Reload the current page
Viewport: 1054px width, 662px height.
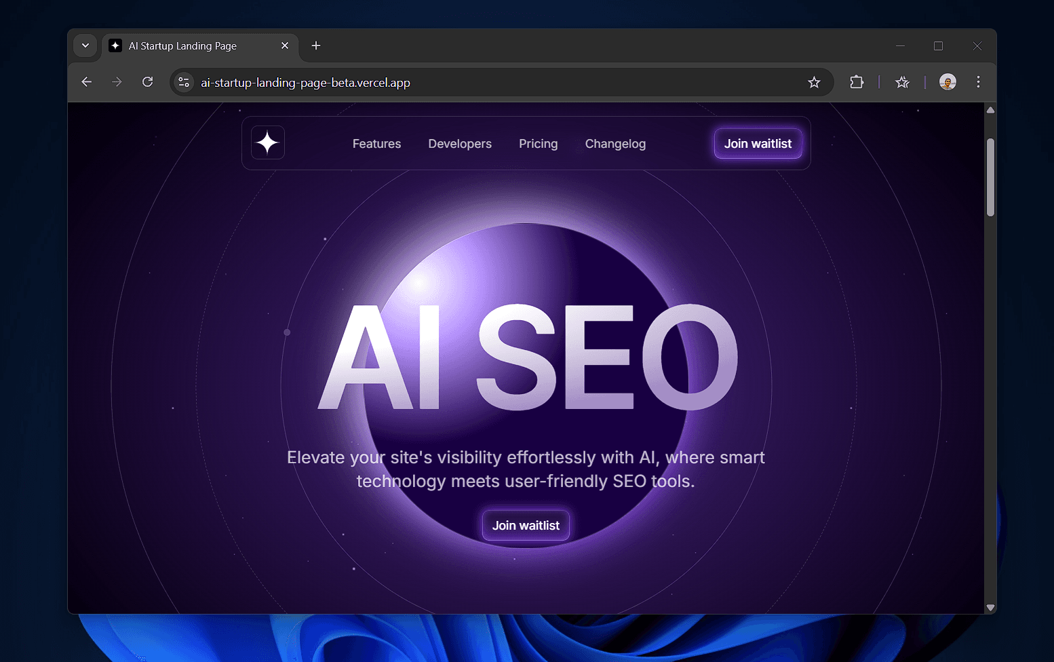point(147,82)
